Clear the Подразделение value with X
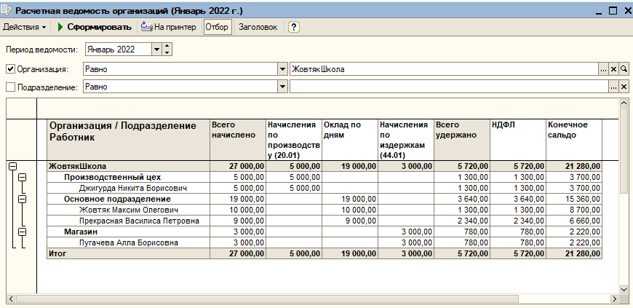The height and width of the screenshot is (308, 633). pos(624,87)
